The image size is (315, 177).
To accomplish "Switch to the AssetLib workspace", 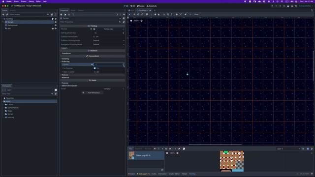I will [152, 6].
